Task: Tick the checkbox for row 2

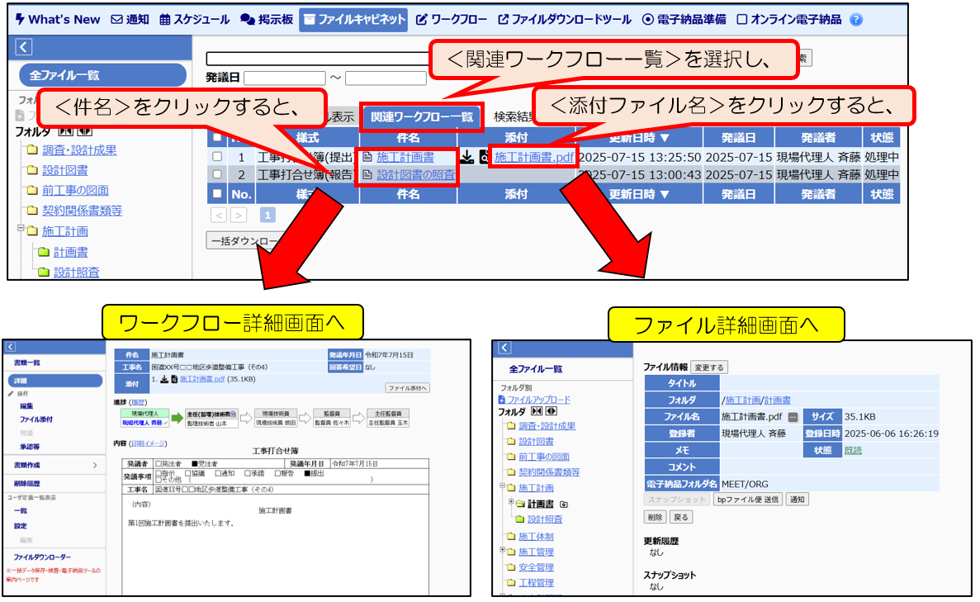Action: click(x=218, y=175)
